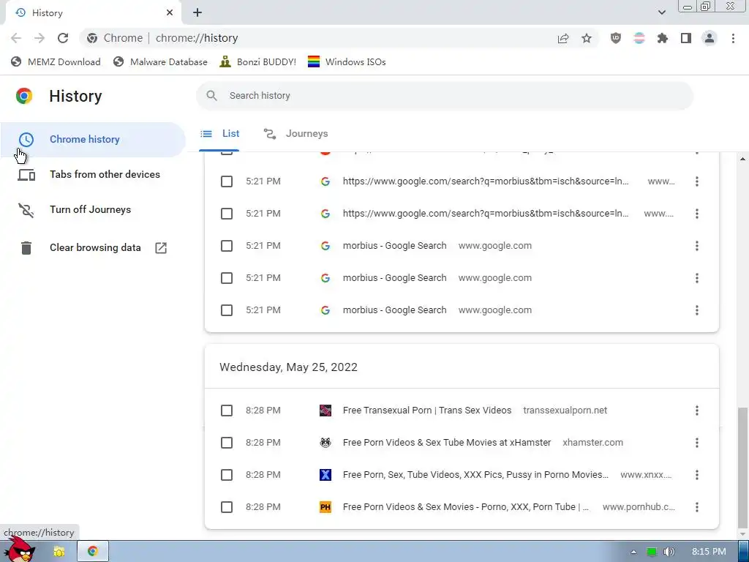Open the three-dot menu on the www.pornhub row
The width and height of the screenshot is (749, 562).
pyautogui.click(x=697, y=507)
